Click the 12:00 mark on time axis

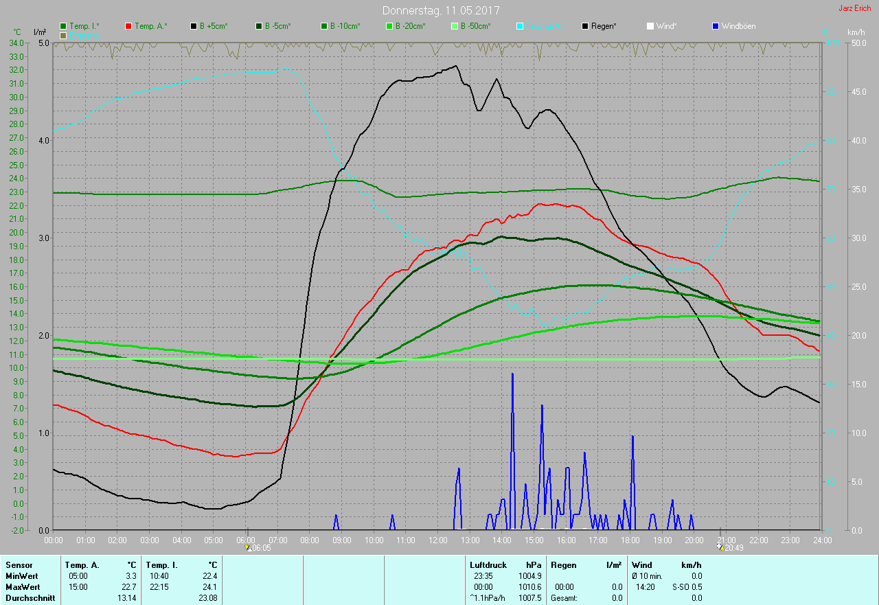[438, 540]
